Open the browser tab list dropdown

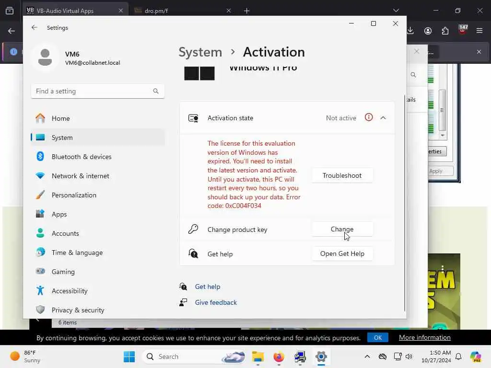396,11
